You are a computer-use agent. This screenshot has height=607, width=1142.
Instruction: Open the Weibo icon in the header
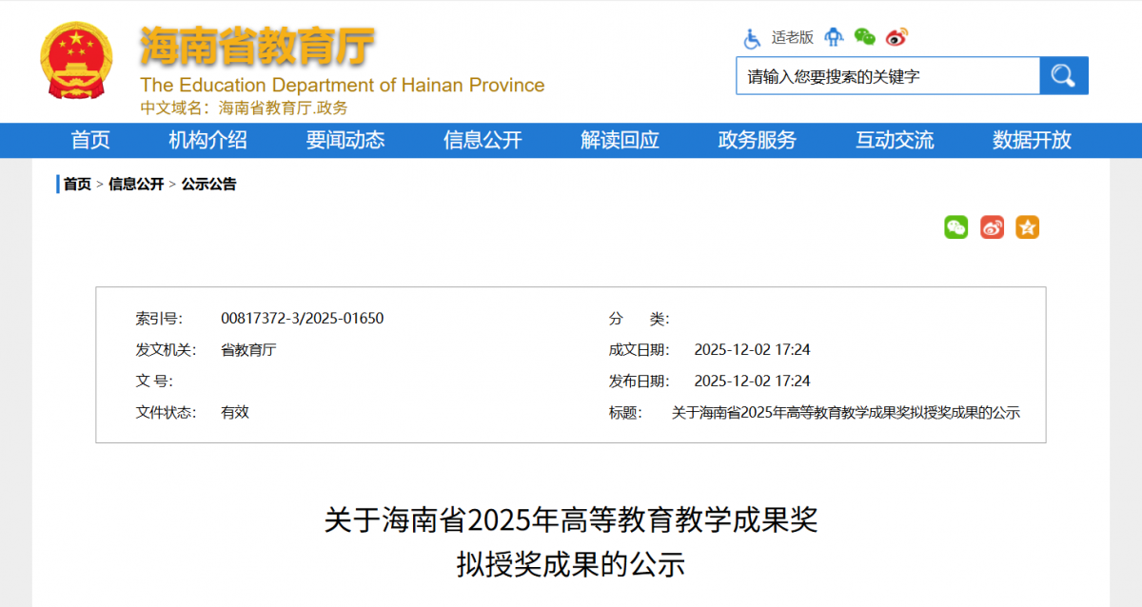(x=896, y=37)
